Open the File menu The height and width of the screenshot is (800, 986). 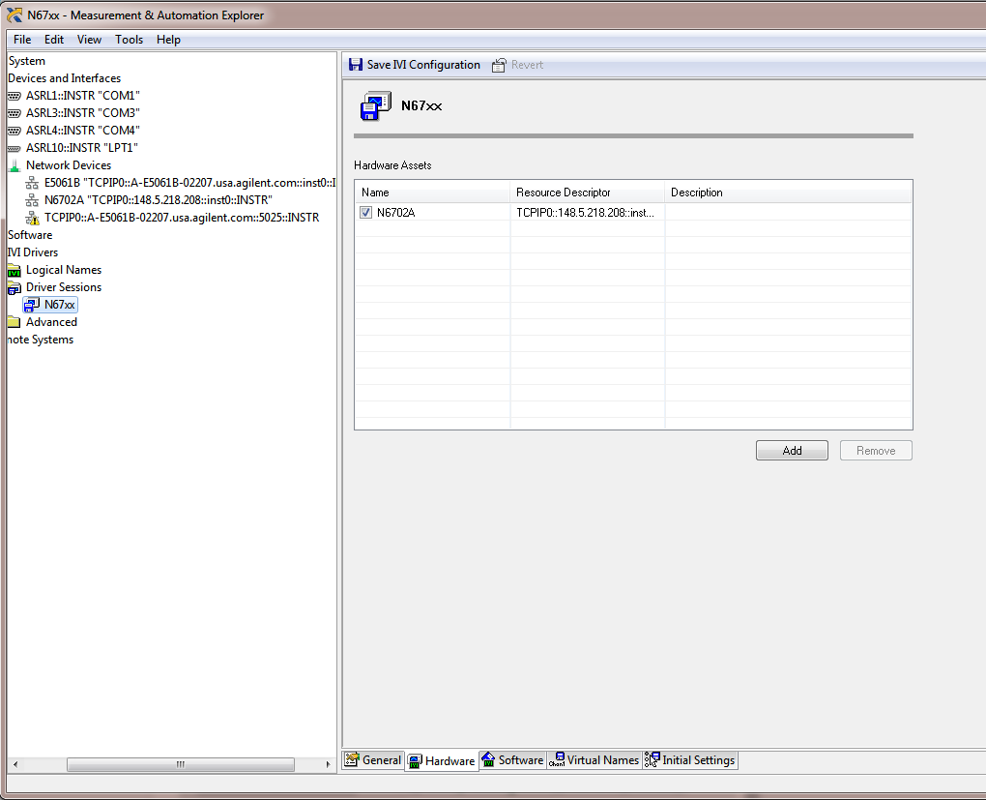click(x=22, y=40)
